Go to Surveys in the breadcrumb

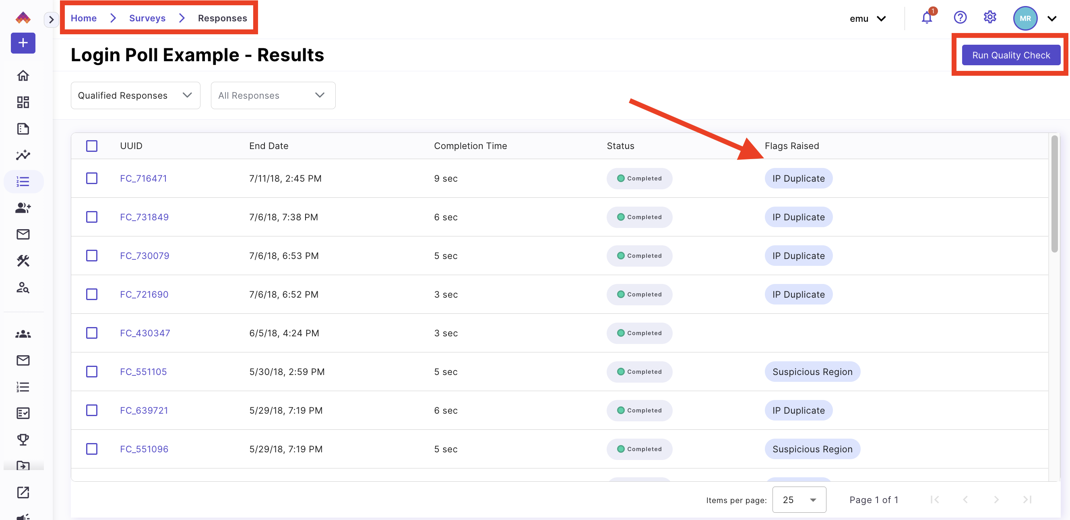click(147, 18)
